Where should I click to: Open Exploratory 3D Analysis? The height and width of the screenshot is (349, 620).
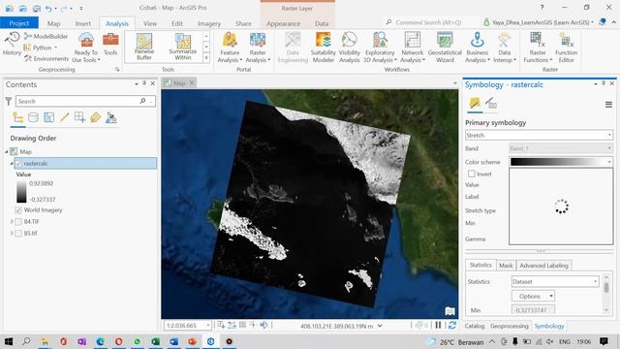[x=380, y=48]
